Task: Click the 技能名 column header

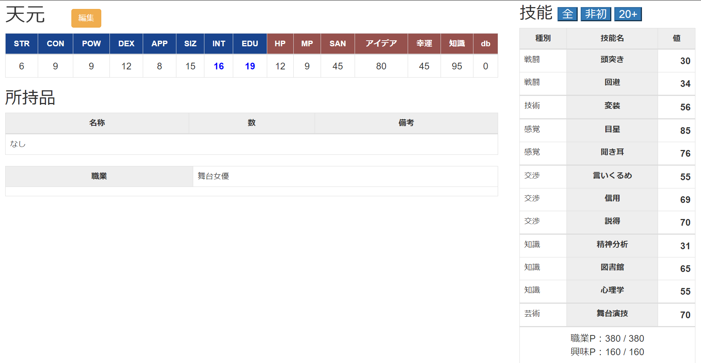Action: [x=612, y=38]
